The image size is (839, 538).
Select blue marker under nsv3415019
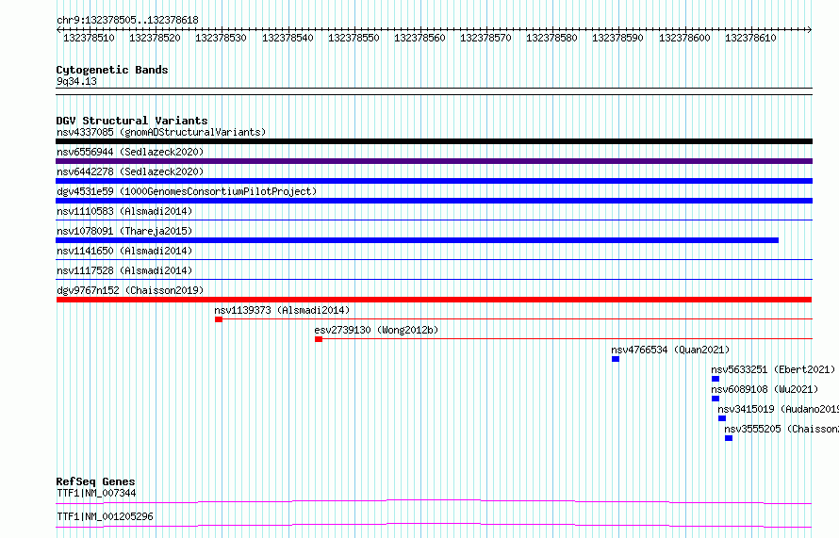pyautogui.click(x=722, y=418)
